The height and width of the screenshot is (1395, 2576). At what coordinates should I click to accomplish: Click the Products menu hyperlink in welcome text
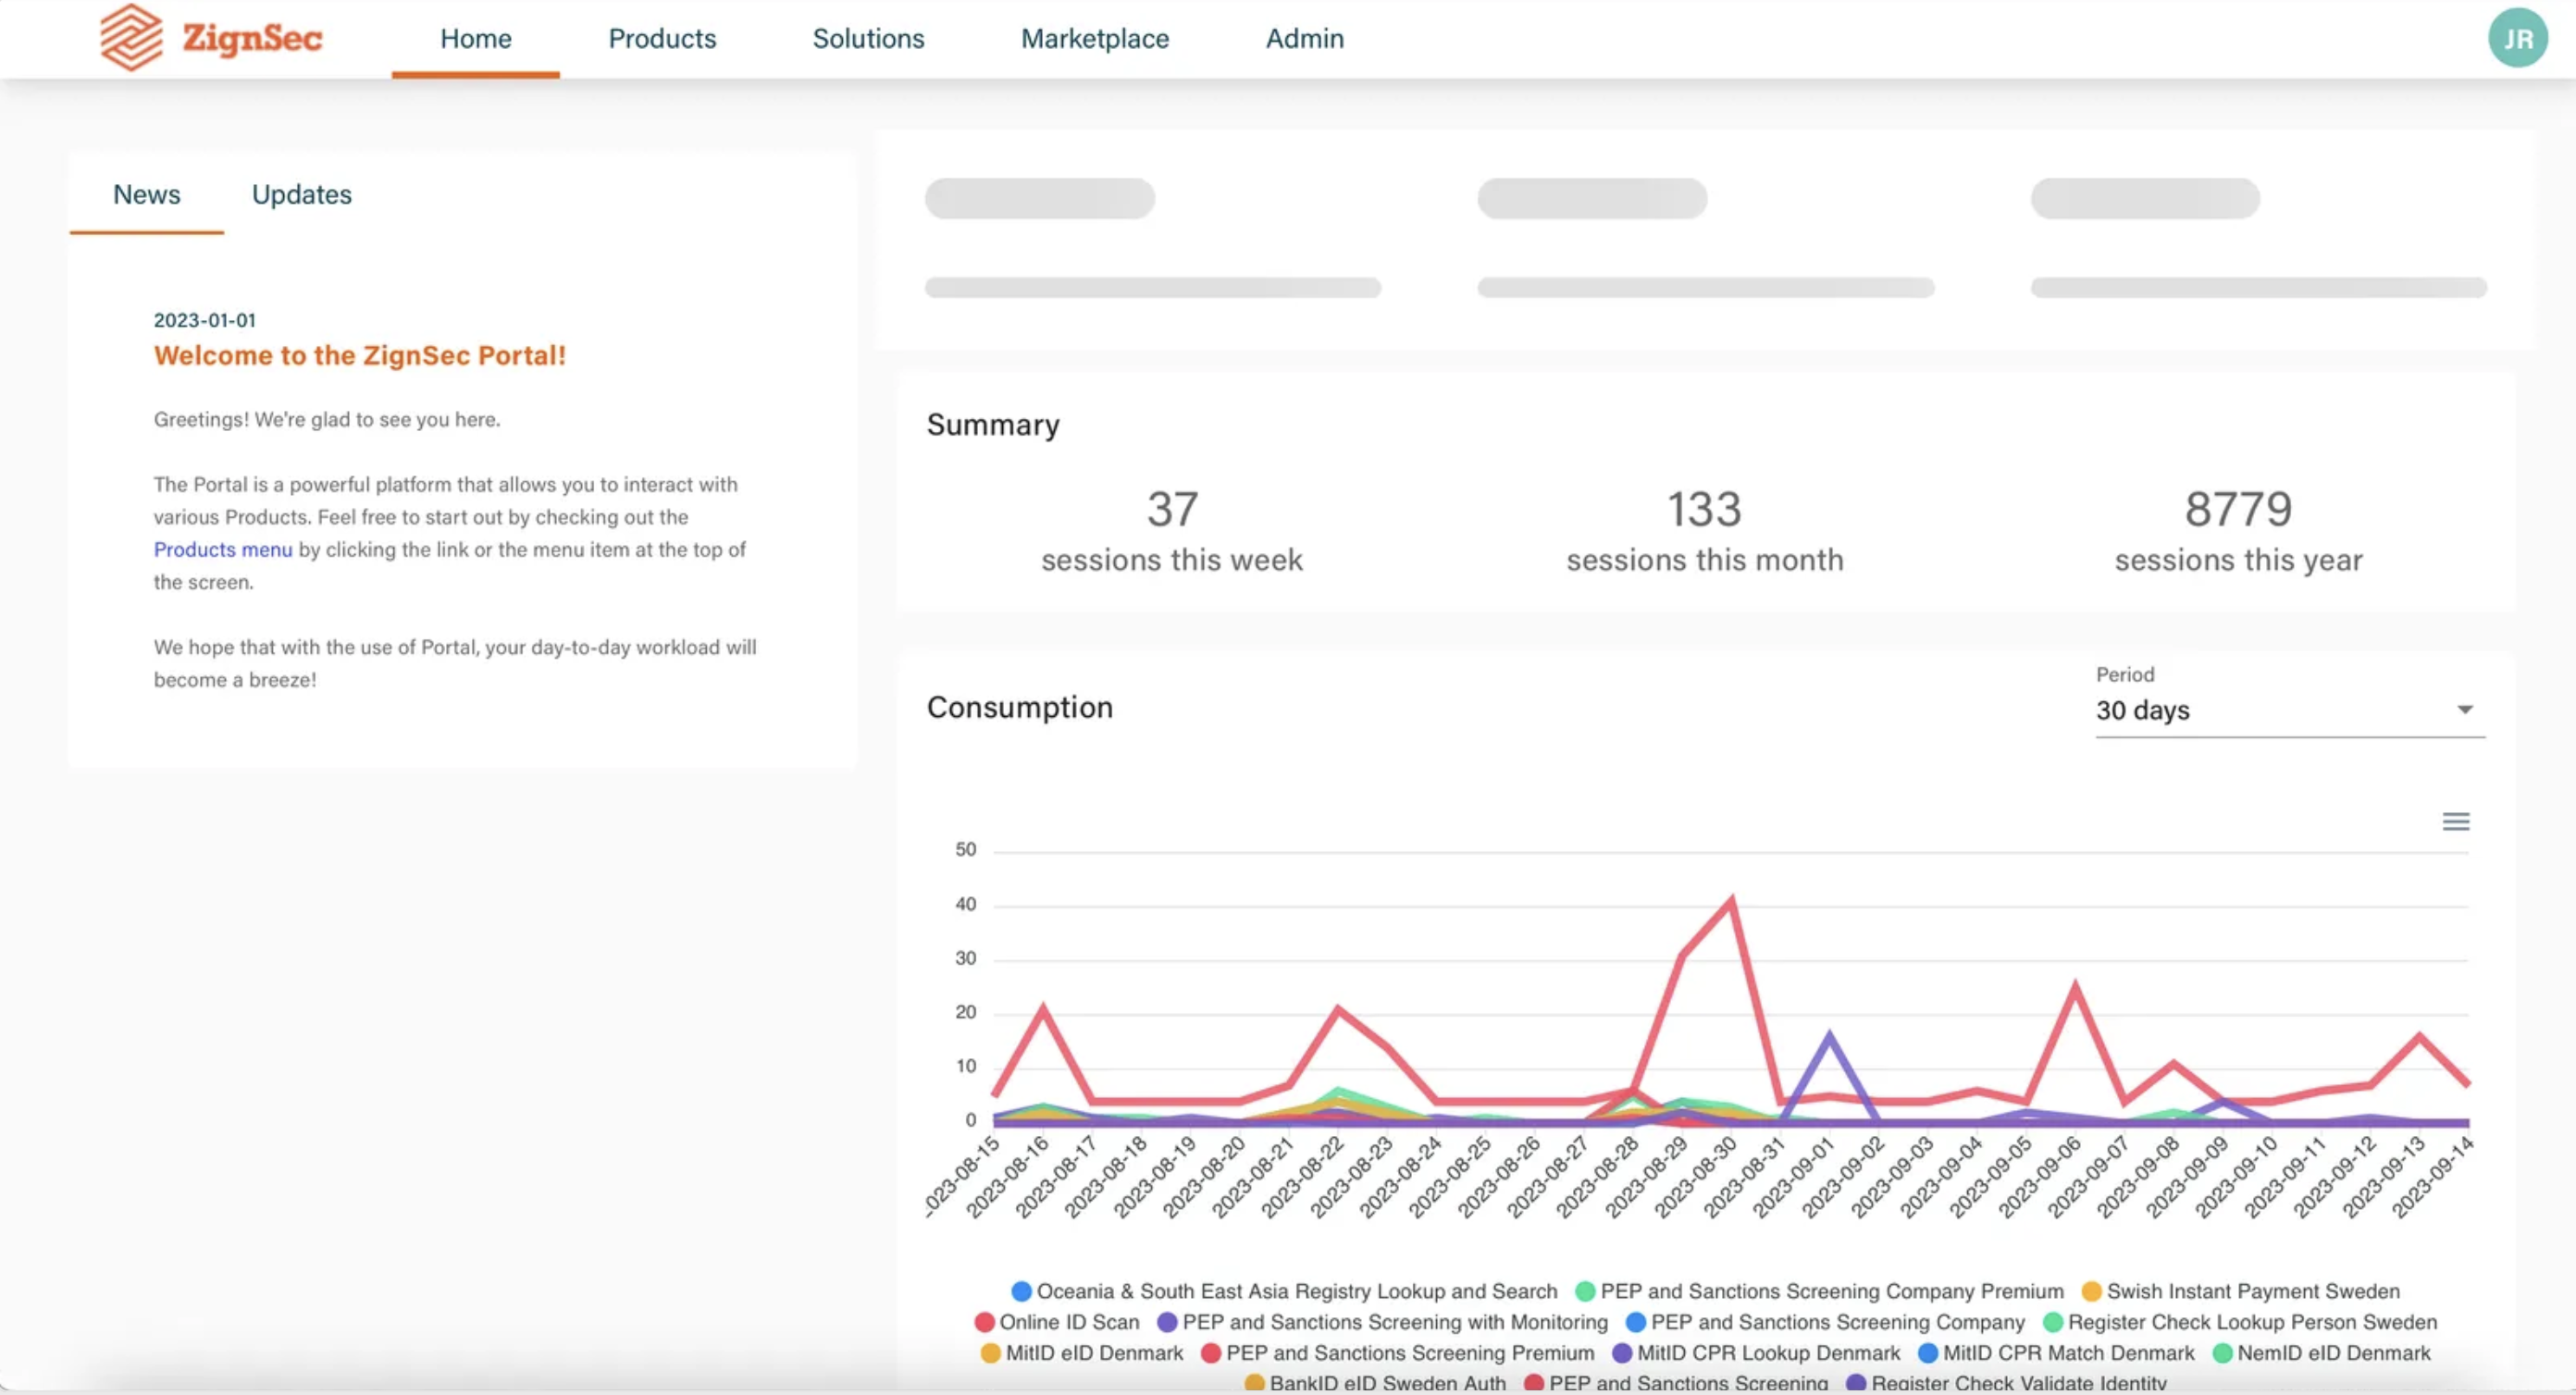coord(222,549)
